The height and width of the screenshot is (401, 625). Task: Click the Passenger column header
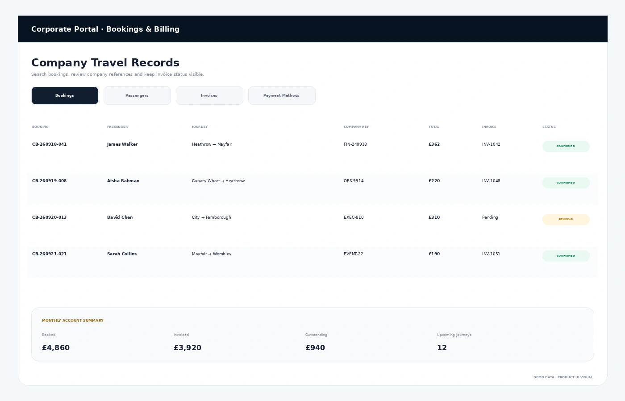117,127
